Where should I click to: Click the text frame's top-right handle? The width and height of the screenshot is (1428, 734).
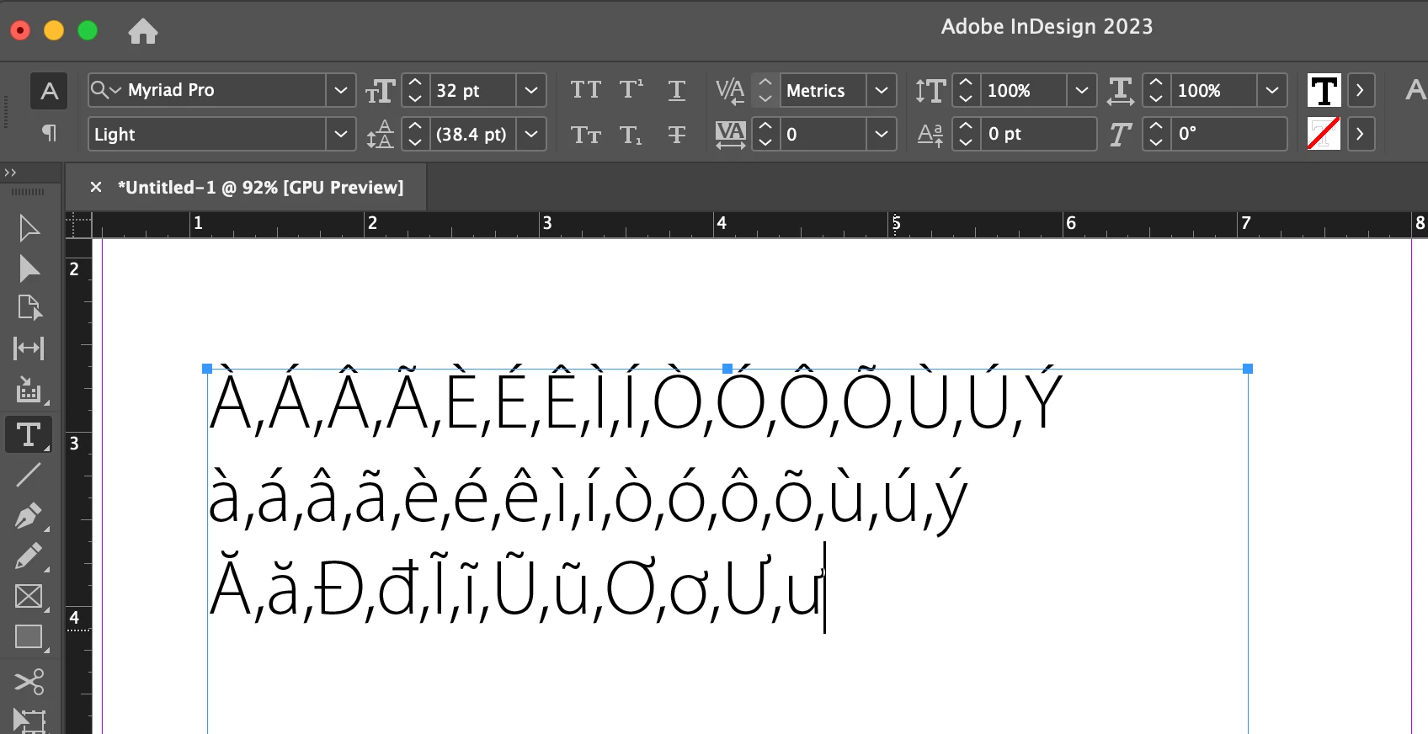pyautogui.click(x=1248, y=369)
